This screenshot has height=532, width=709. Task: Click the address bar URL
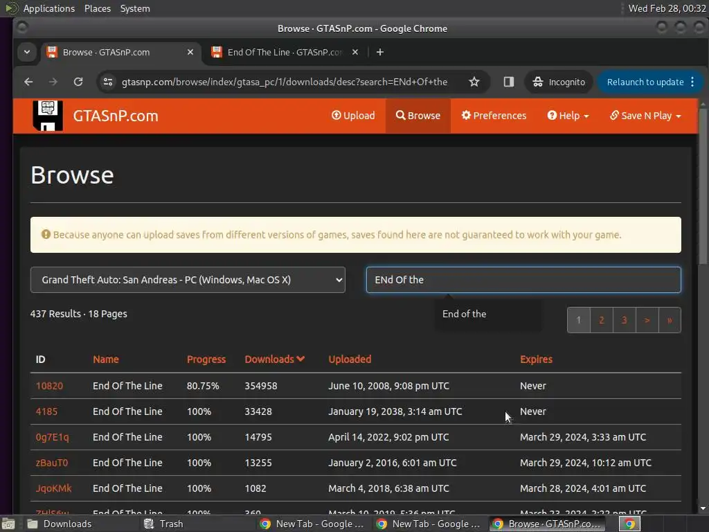coord(285,82)
